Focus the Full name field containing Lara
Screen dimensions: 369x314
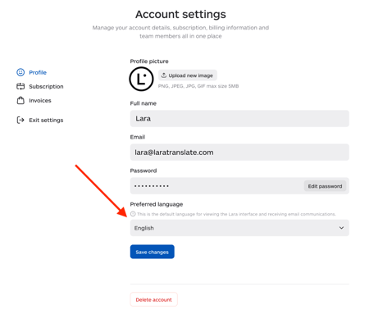(239, 119)
